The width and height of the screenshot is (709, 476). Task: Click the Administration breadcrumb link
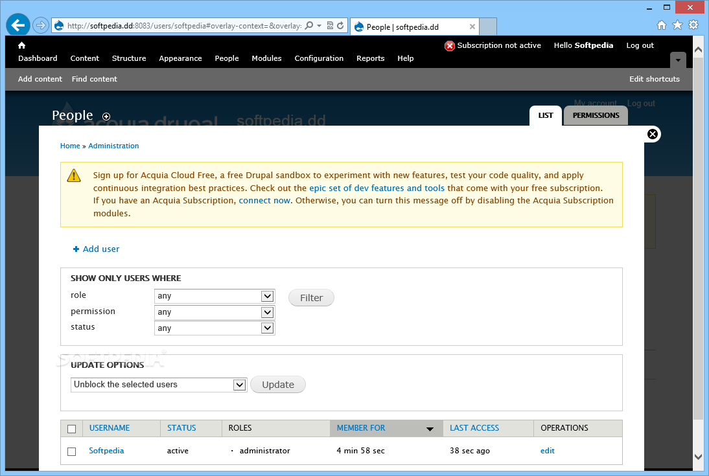pos(113,146)
